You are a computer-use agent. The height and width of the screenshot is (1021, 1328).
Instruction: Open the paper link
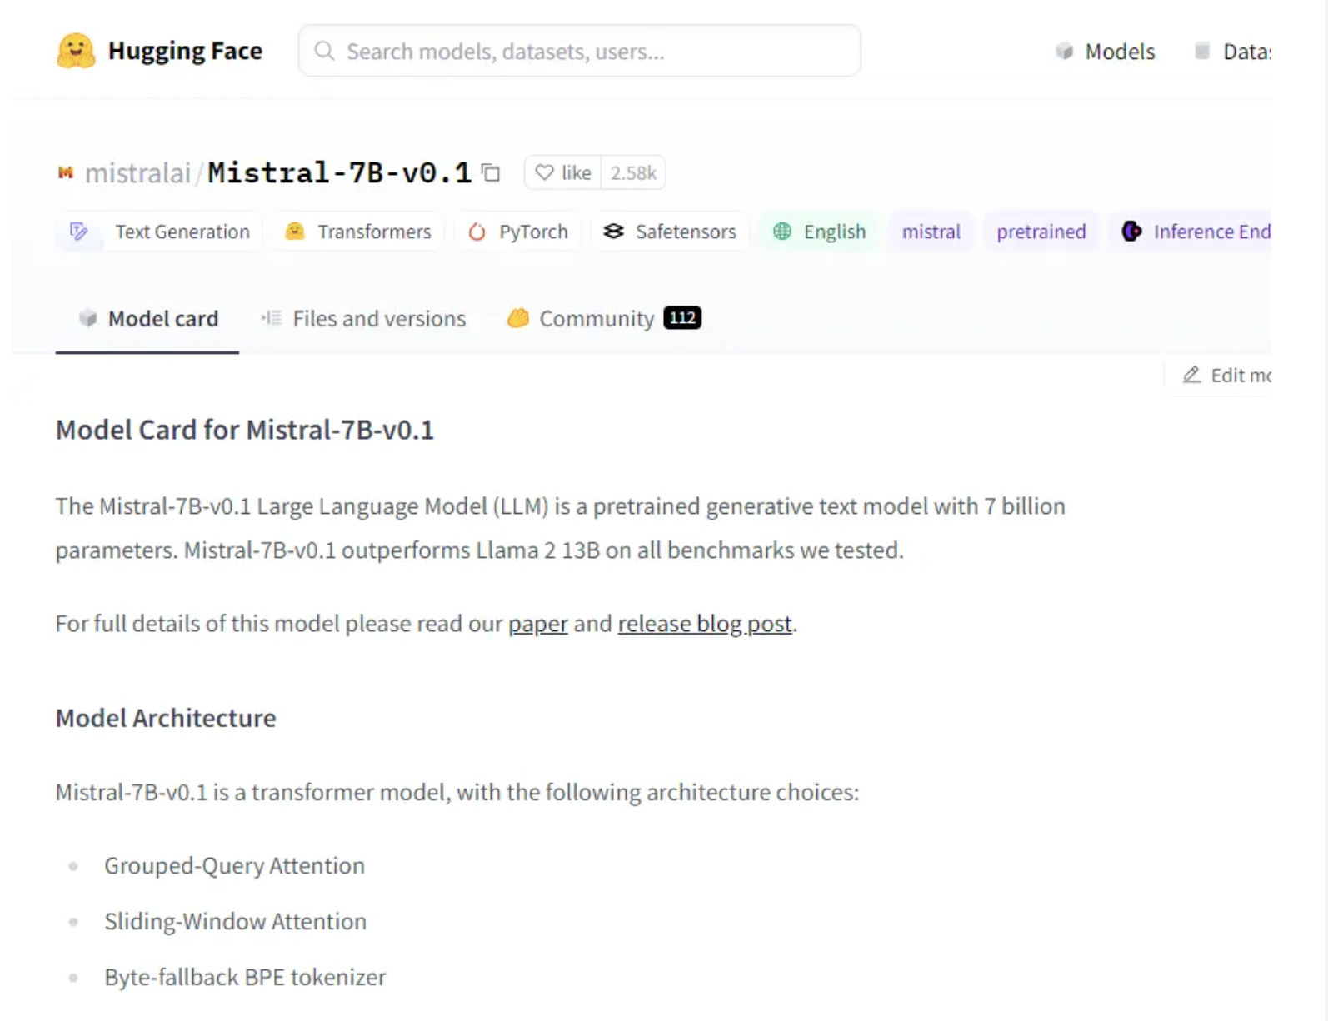click(538, 624)
